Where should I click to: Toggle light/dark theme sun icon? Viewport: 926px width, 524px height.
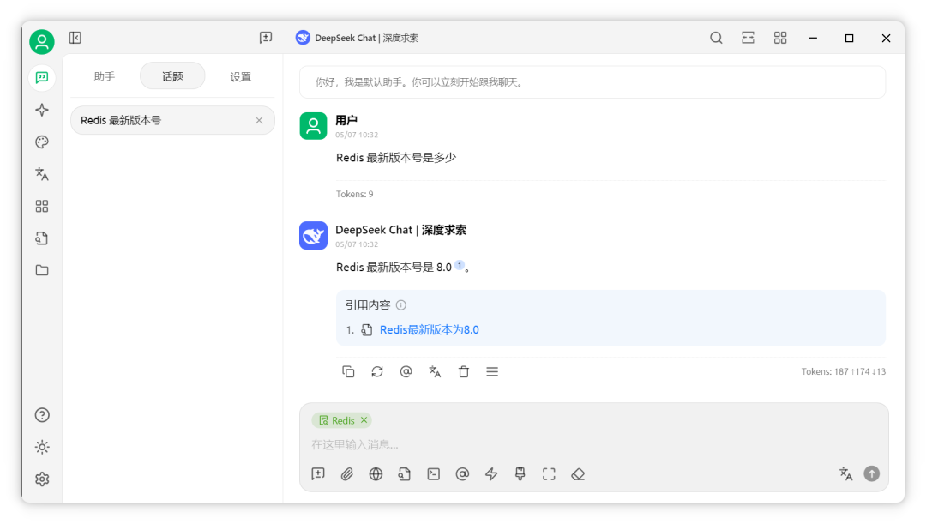click(42, 447)
